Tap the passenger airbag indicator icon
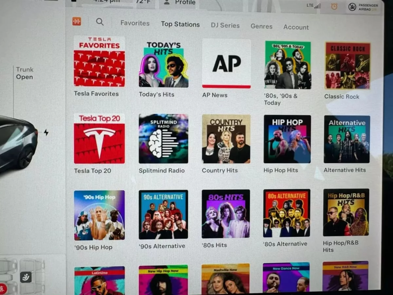 [352, 7]
